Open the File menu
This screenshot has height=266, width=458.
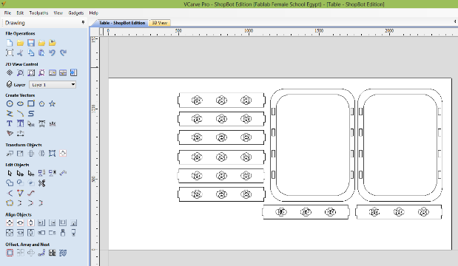pos(7,13)
